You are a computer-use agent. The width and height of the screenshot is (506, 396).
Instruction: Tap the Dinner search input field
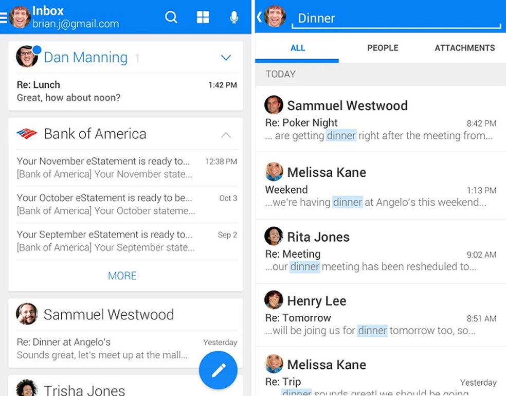coord(391,18)
